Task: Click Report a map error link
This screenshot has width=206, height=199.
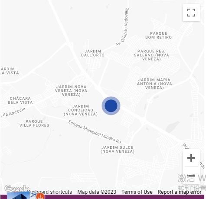Action: pyautogui.click(x=179, y=192)
